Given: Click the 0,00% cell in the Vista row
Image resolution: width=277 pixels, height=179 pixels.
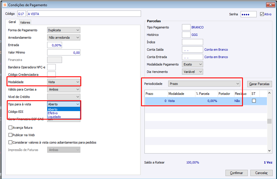Looking at the screenshot, I should click(206, 101).
